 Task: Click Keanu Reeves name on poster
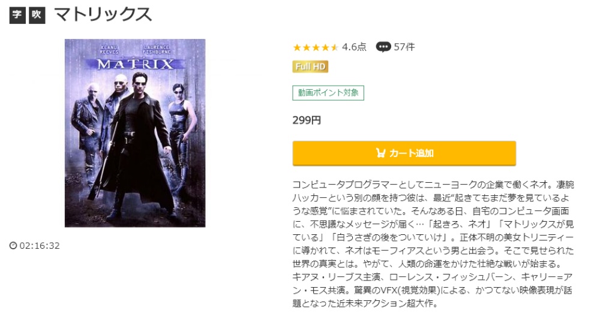(109, 49)
